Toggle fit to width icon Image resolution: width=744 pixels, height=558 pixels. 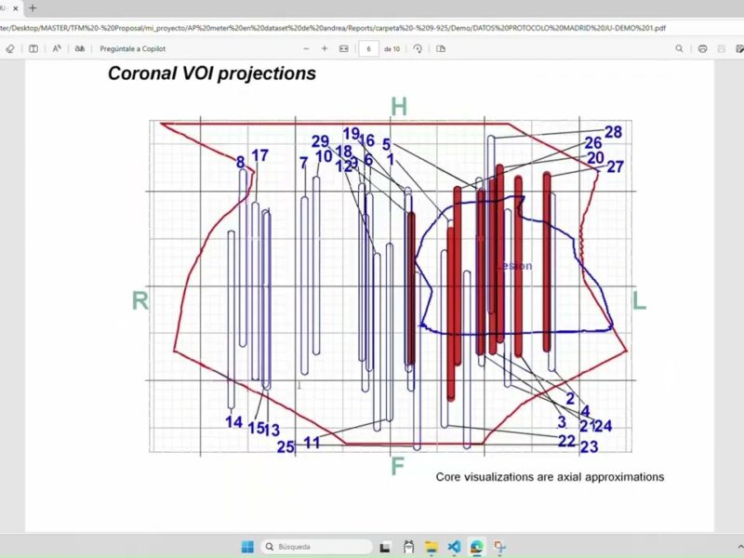click(344, 48)
